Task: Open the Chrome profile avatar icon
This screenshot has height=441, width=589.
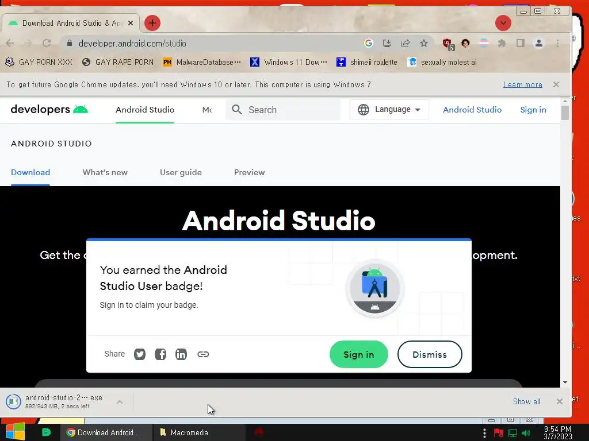Action: pos(538,43)
